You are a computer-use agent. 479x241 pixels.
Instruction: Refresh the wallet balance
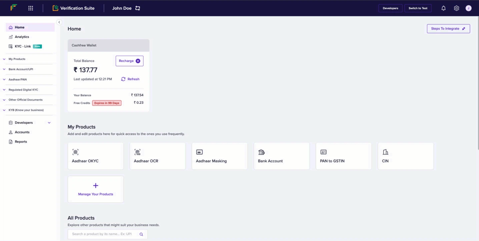(x=130, y=79)
